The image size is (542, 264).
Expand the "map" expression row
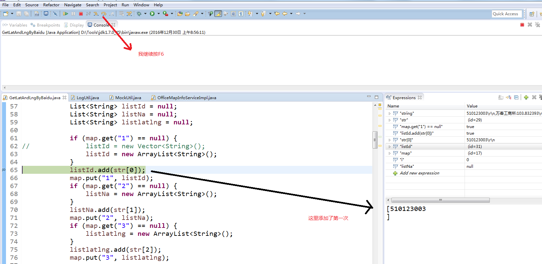click(389, 153)
